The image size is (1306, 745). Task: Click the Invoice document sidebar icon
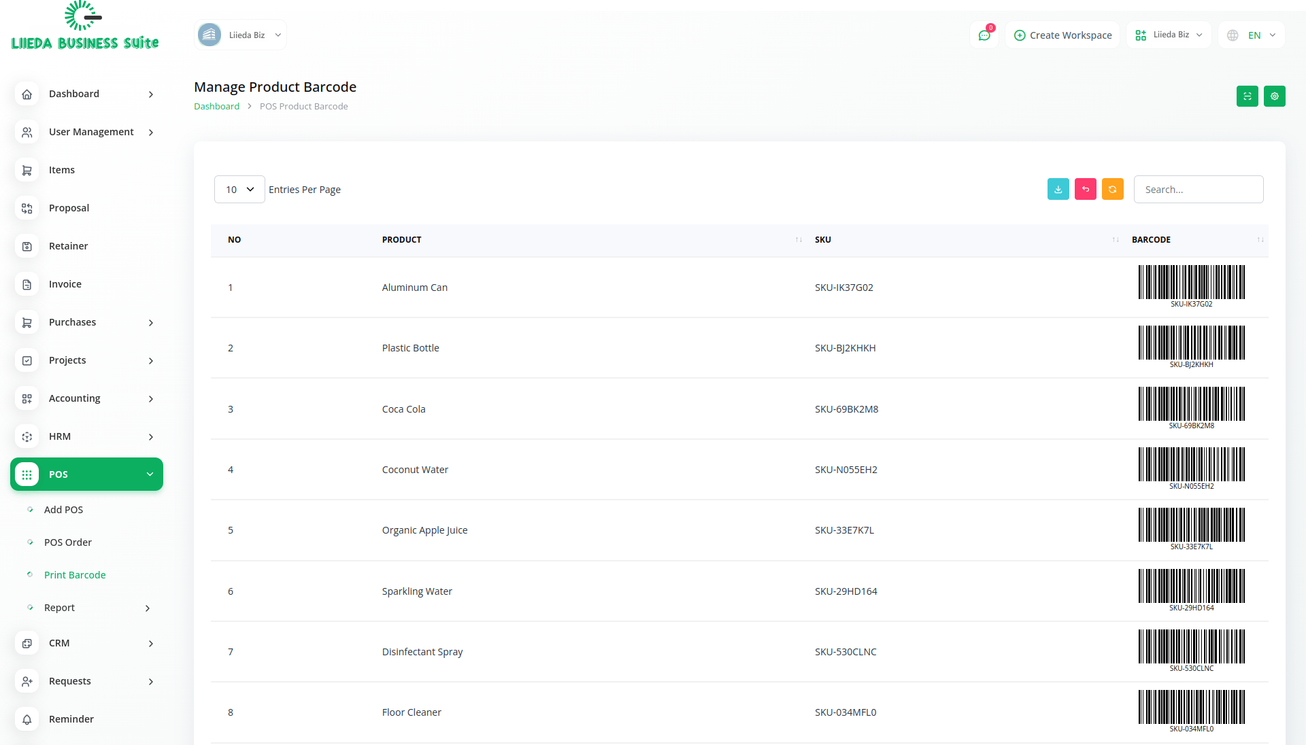tap(27, 284)
